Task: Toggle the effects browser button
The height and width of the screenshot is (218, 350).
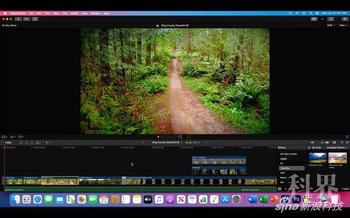Action: pyautogui.click(x=342, y=143)
